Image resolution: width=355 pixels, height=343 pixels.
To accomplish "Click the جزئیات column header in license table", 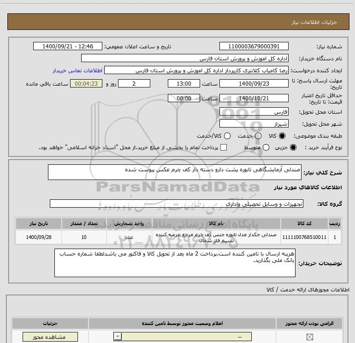I will pyautogui.click(x=50, y=323).
